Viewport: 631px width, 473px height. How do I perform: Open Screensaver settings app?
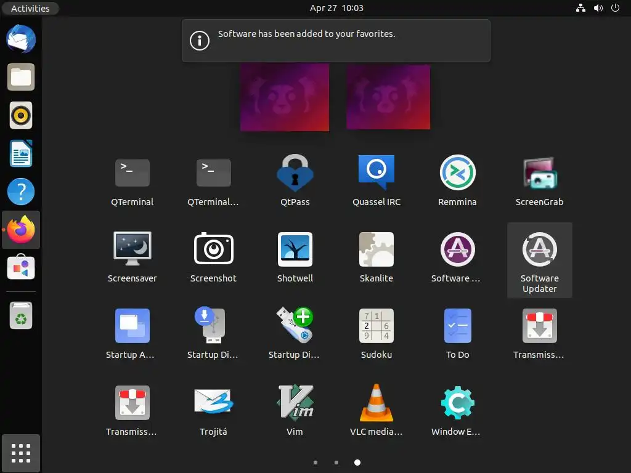tap(132, 257)
